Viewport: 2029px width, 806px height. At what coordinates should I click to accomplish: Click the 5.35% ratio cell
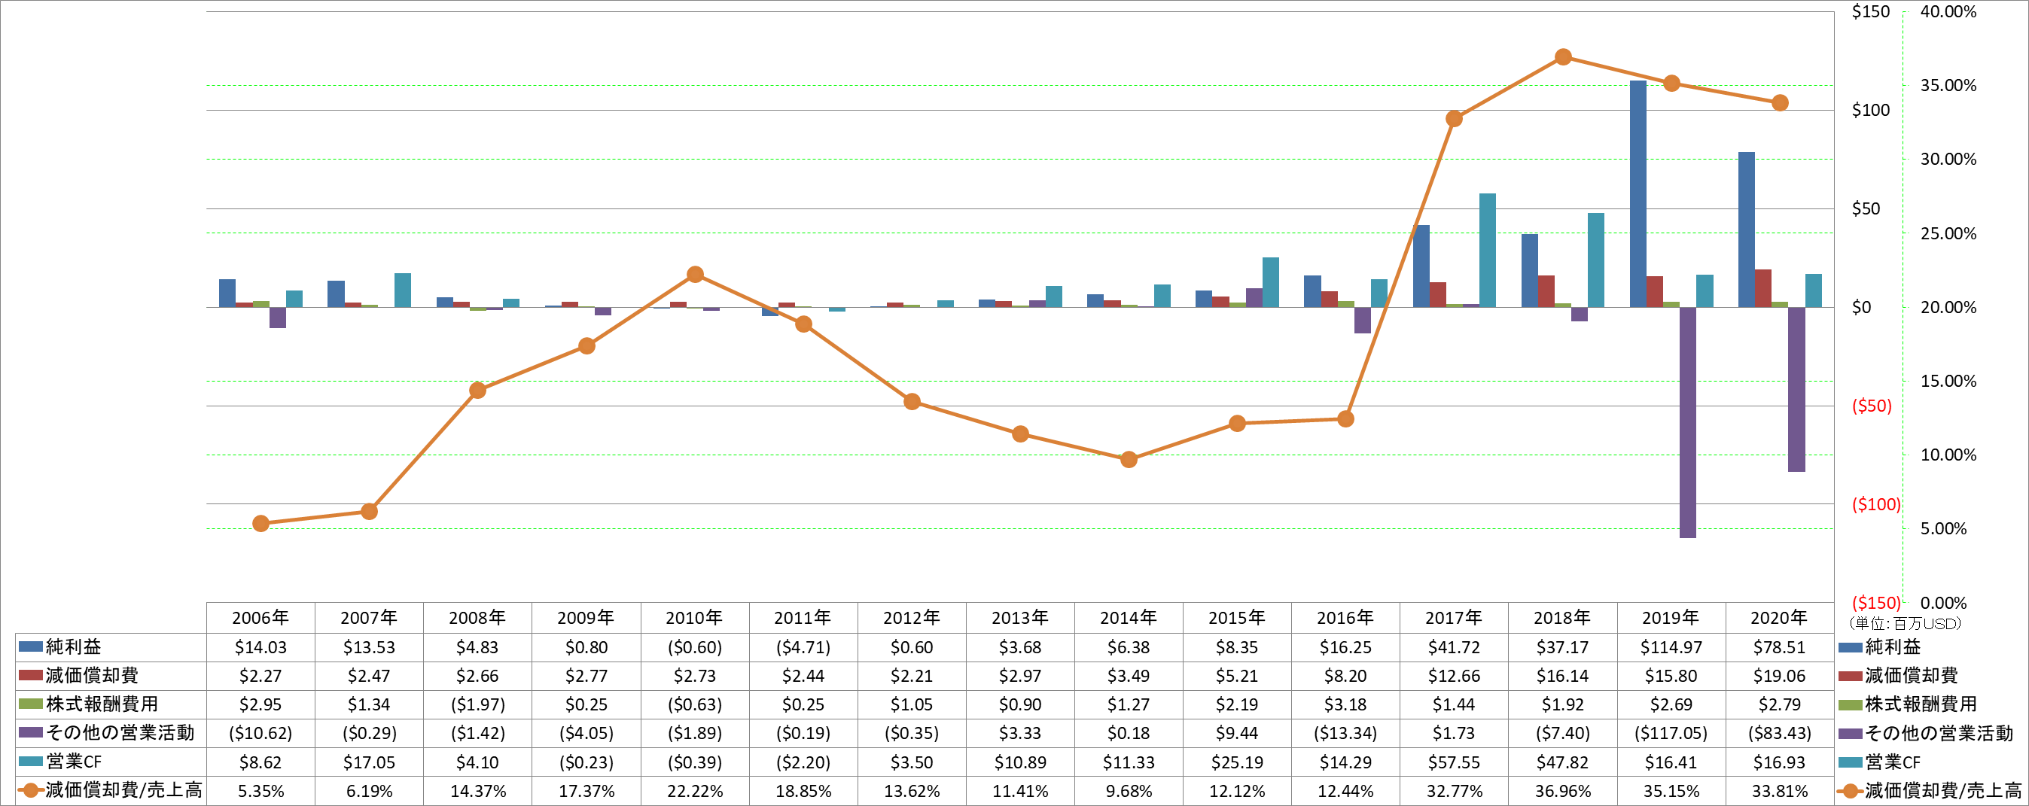(260, 790)
